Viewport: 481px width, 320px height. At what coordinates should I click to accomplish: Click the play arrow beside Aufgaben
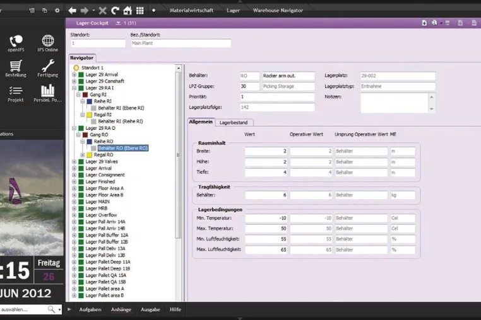coord(69,309)
